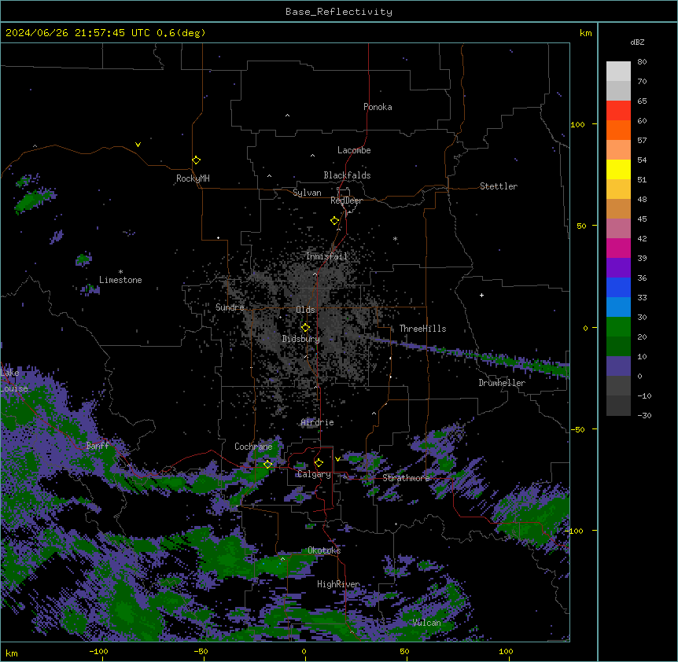This screenshot has width=678, height=662.
Task: Click the Cochrane city label
Action: [x=253, y=447]
